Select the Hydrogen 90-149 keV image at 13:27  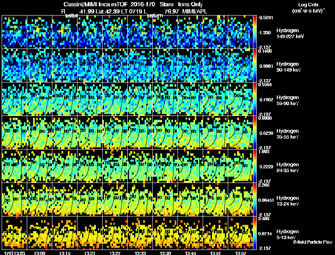point(115,65)
